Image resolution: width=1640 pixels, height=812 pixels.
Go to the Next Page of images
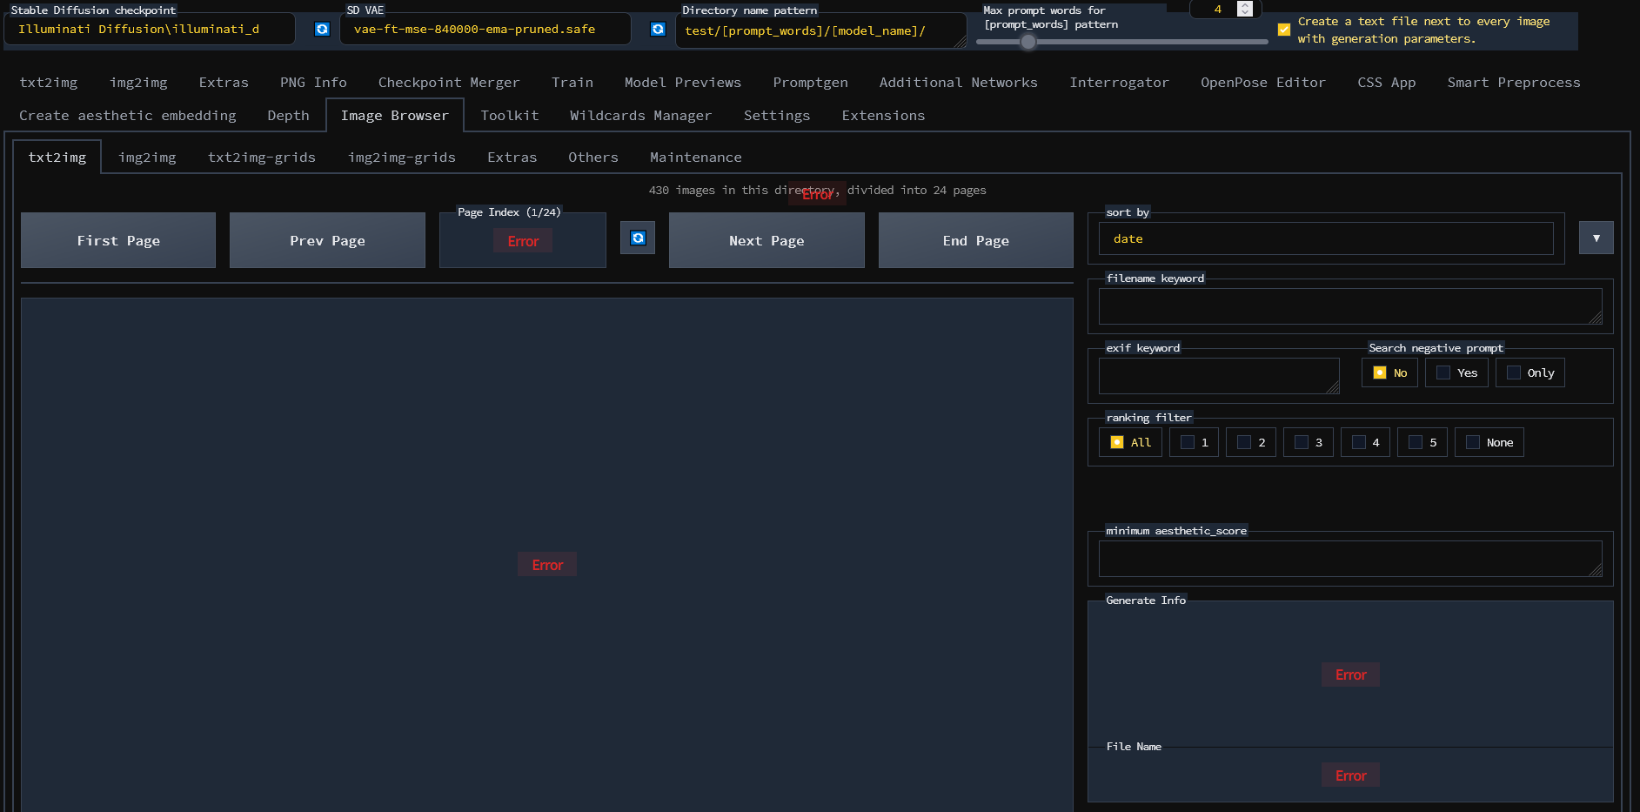pos(766,240)
